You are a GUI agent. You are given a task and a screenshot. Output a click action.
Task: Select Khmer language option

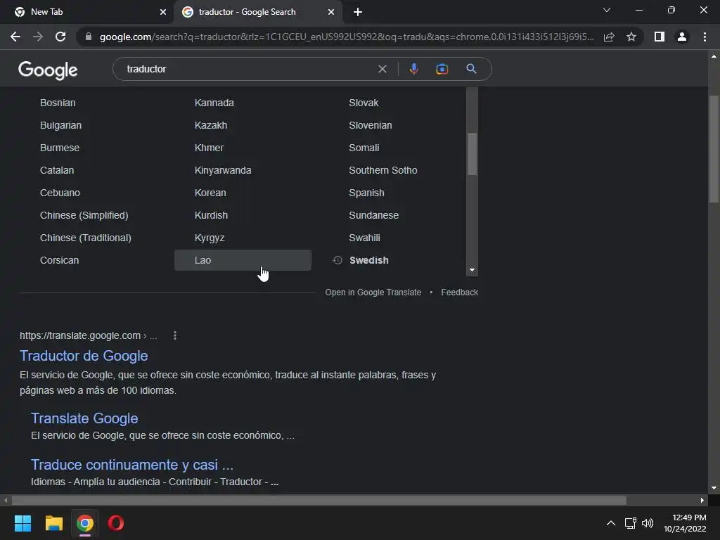click(209, 148)
